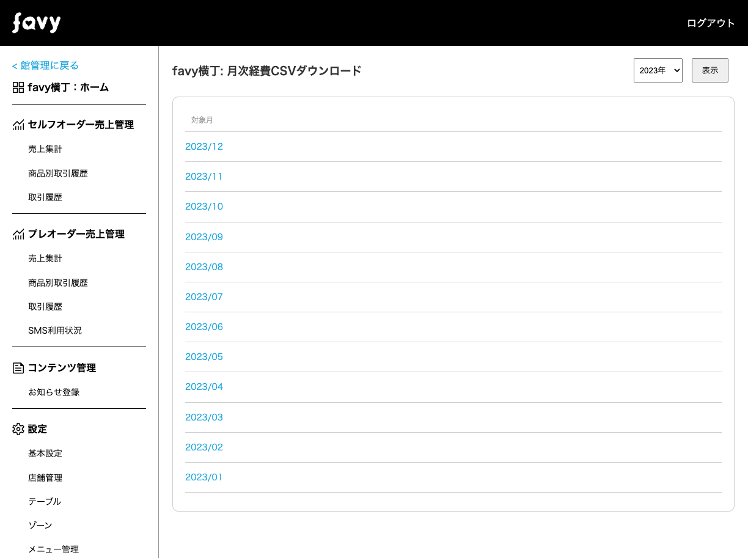
Task: Download CSV for 2023/01
Action: click(204, 477)
